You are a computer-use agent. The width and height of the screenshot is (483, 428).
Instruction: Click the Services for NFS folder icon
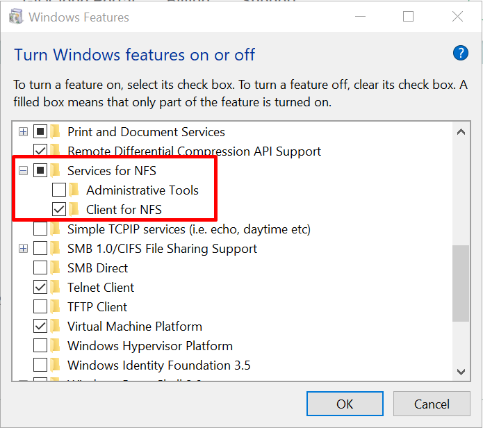point(56,170)
